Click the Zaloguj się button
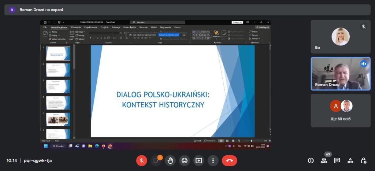This screenshot has width=375, height=171. click(x=237, y=22)
